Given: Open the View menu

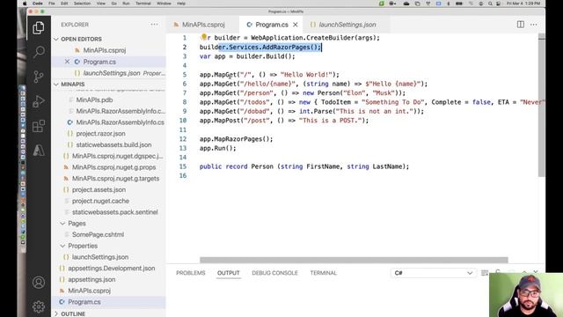Looking at the screenshot, I should [101, 4].
